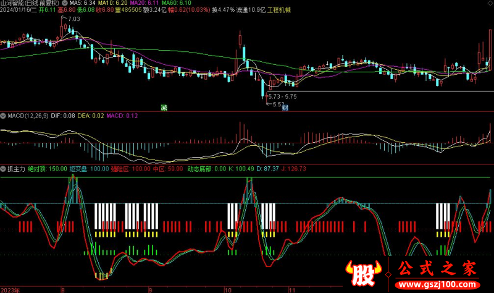This screenshot has width=494, height=293.
Task: Click the volume value 量485505
Action: click(x=128, y=10)
